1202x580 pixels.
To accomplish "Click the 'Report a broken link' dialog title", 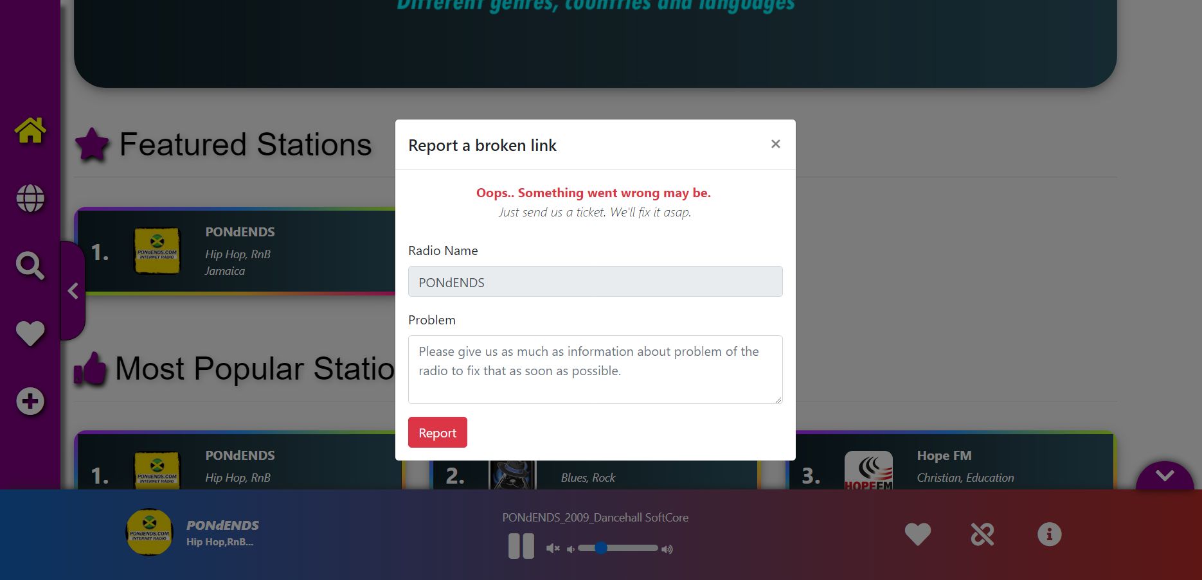I will pyautogui.click(x=482, y=146).
